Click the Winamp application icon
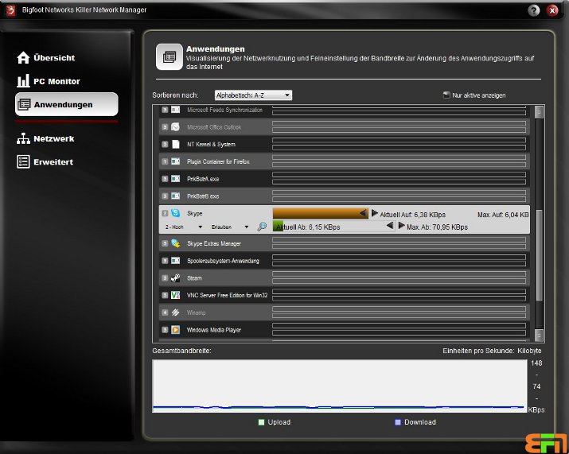The image size is (569, 454). 175,312
